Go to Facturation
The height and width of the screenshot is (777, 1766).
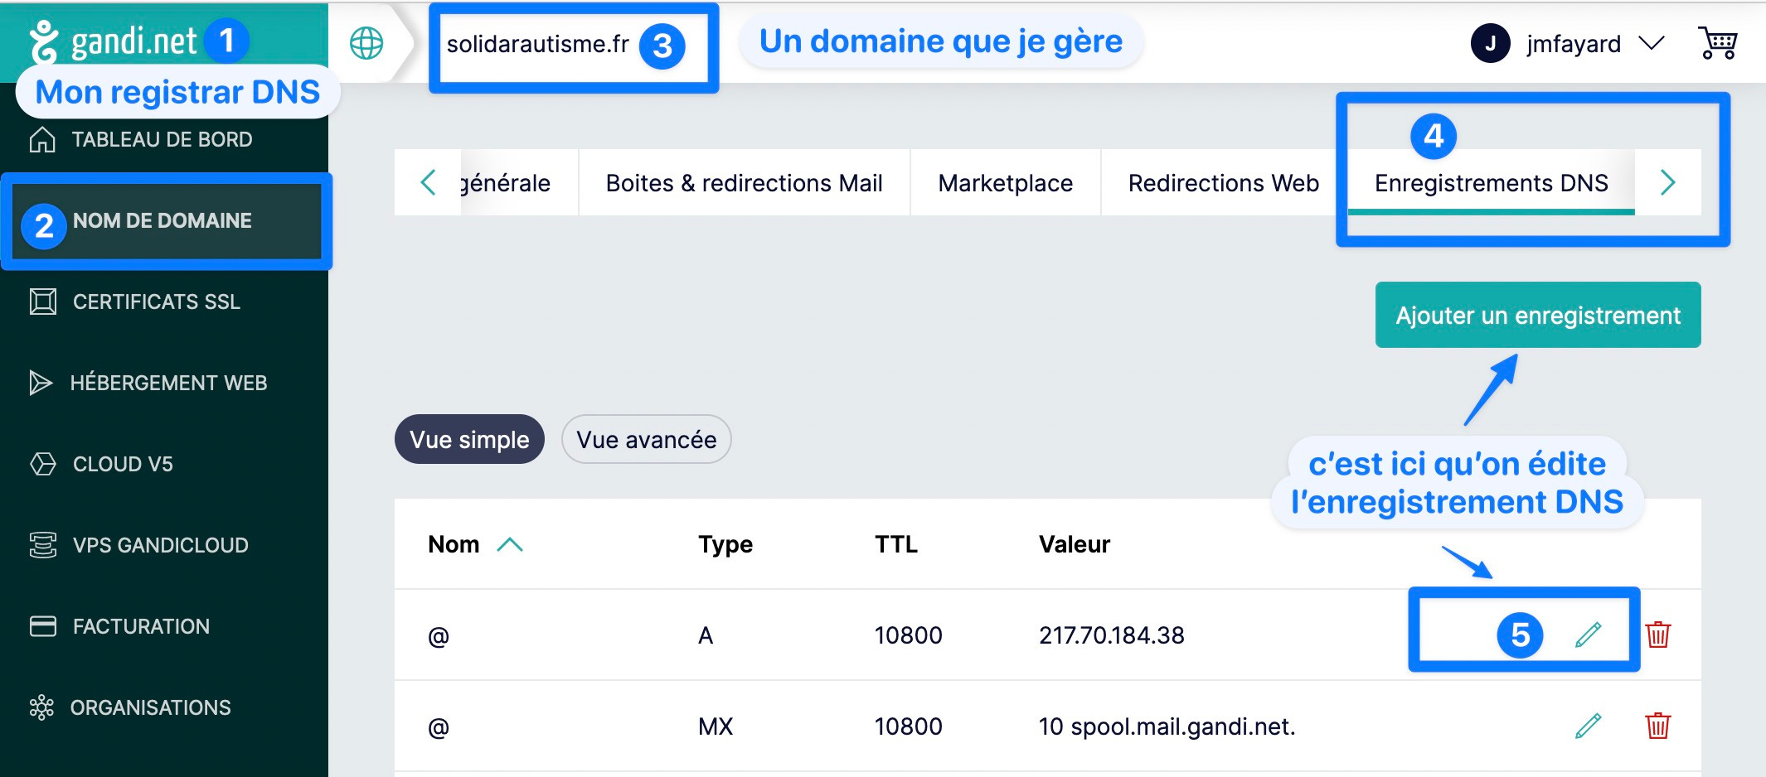(x=141, y=626)
